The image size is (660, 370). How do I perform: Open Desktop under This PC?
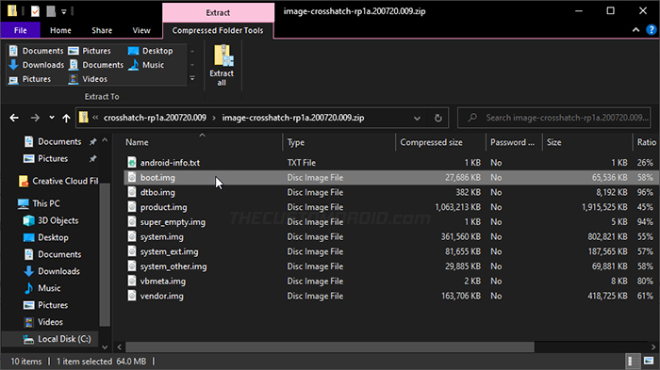(x=46, y=237)
